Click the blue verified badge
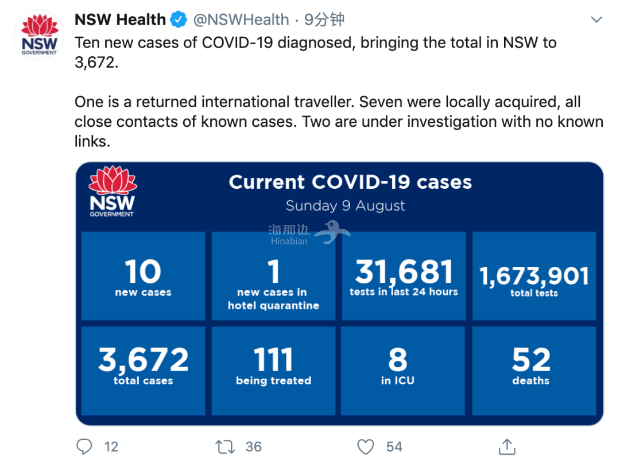This screenshot has width=620, height=467. click(179, 20)
